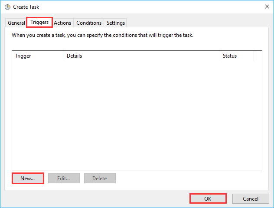Select the Triggers tab

(x=39, y=22)
